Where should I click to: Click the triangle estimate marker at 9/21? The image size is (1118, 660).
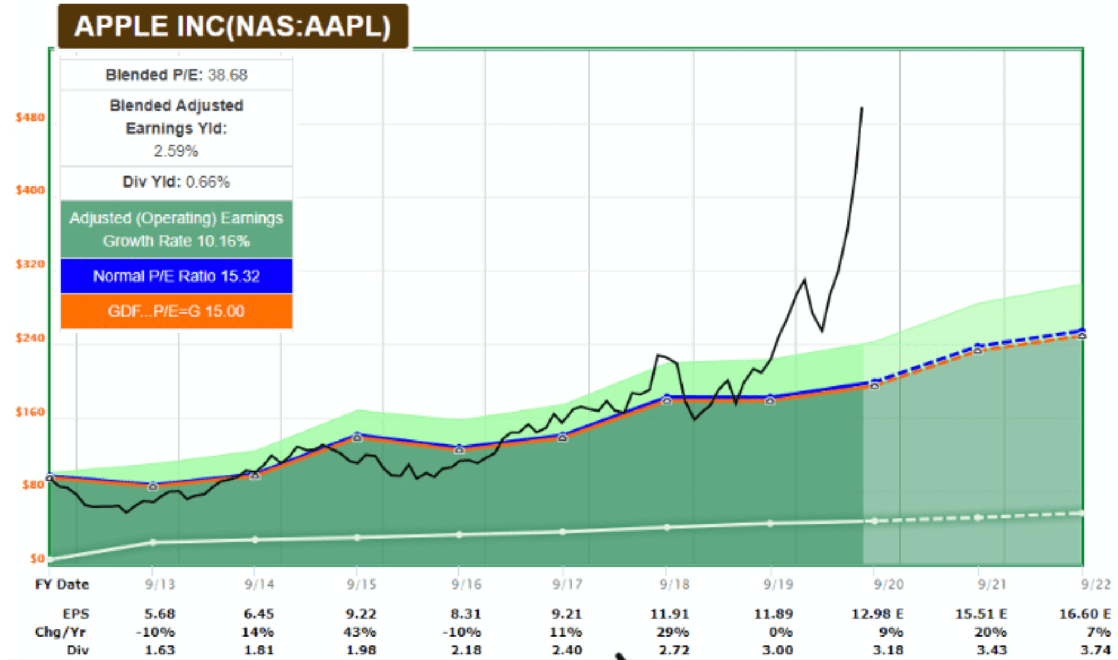(x=978, y=350)
